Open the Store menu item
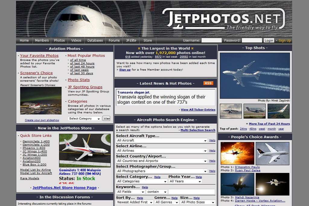 coord(148,40)
